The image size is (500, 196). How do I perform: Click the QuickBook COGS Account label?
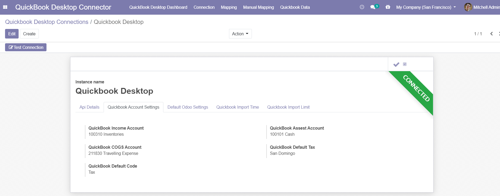click(x=115, y=147)
